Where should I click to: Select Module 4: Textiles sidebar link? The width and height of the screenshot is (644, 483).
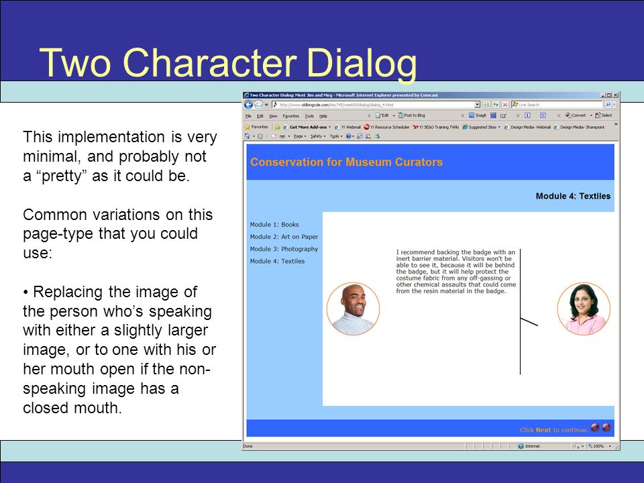click(x=277, y=261)
